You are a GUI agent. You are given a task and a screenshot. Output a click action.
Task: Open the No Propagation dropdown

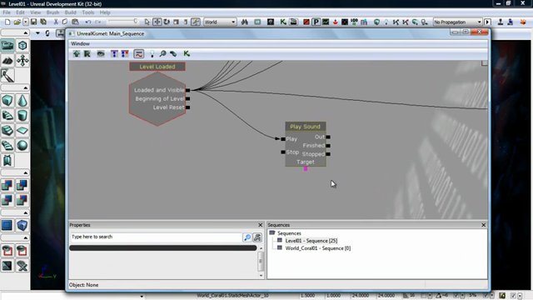pyautogui.click(x=457, y=22)
